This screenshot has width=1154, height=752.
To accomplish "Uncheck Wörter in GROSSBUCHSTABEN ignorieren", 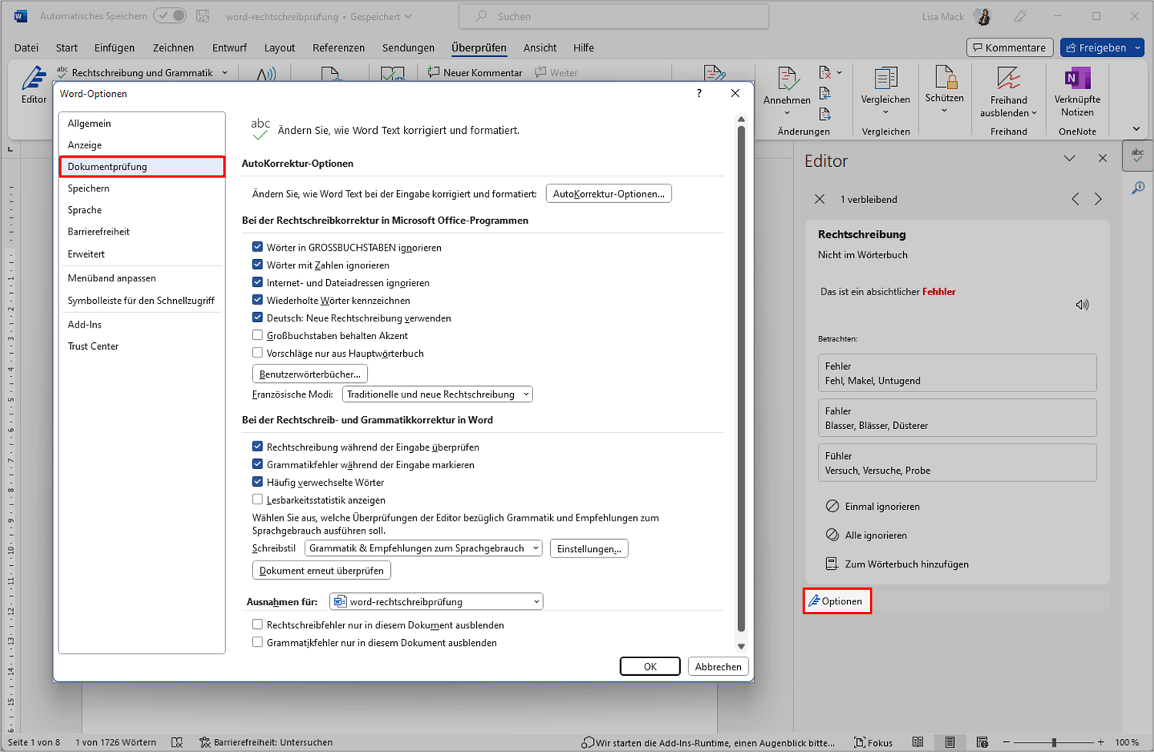I will (258, 247).
